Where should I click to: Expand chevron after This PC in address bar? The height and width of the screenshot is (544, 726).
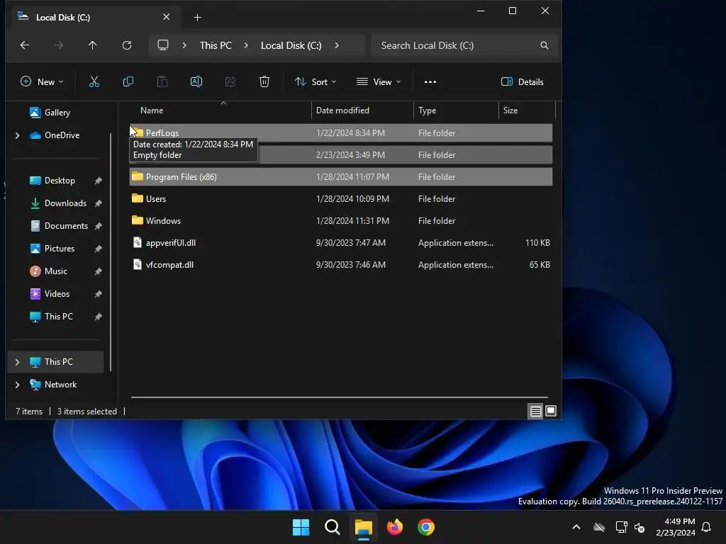246,45
